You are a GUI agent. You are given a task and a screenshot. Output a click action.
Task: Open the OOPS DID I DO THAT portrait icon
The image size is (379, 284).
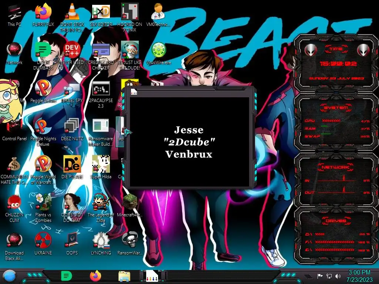tap(72, 208)
